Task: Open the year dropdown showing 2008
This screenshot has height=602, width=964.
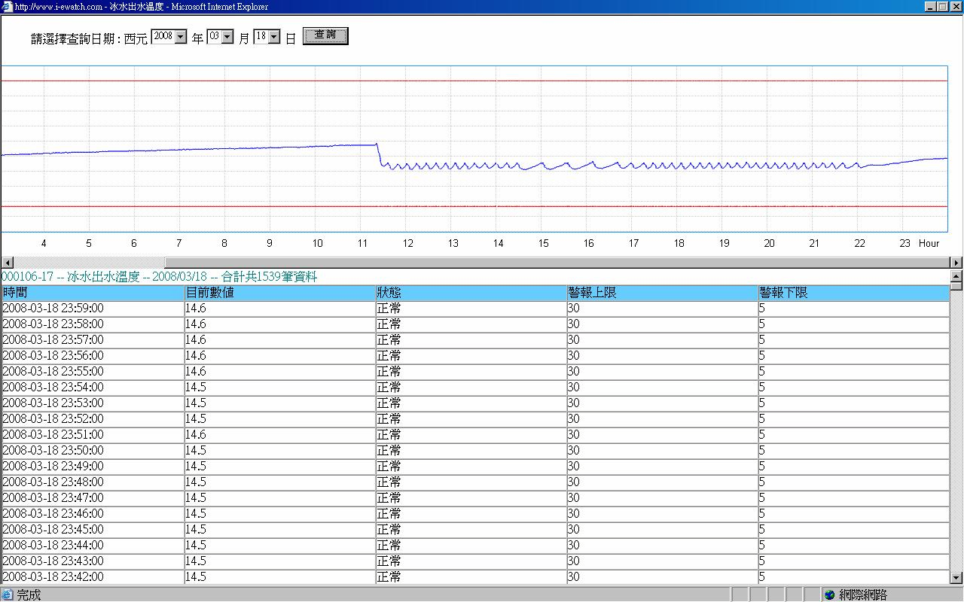Action: (x=181, y=35)
